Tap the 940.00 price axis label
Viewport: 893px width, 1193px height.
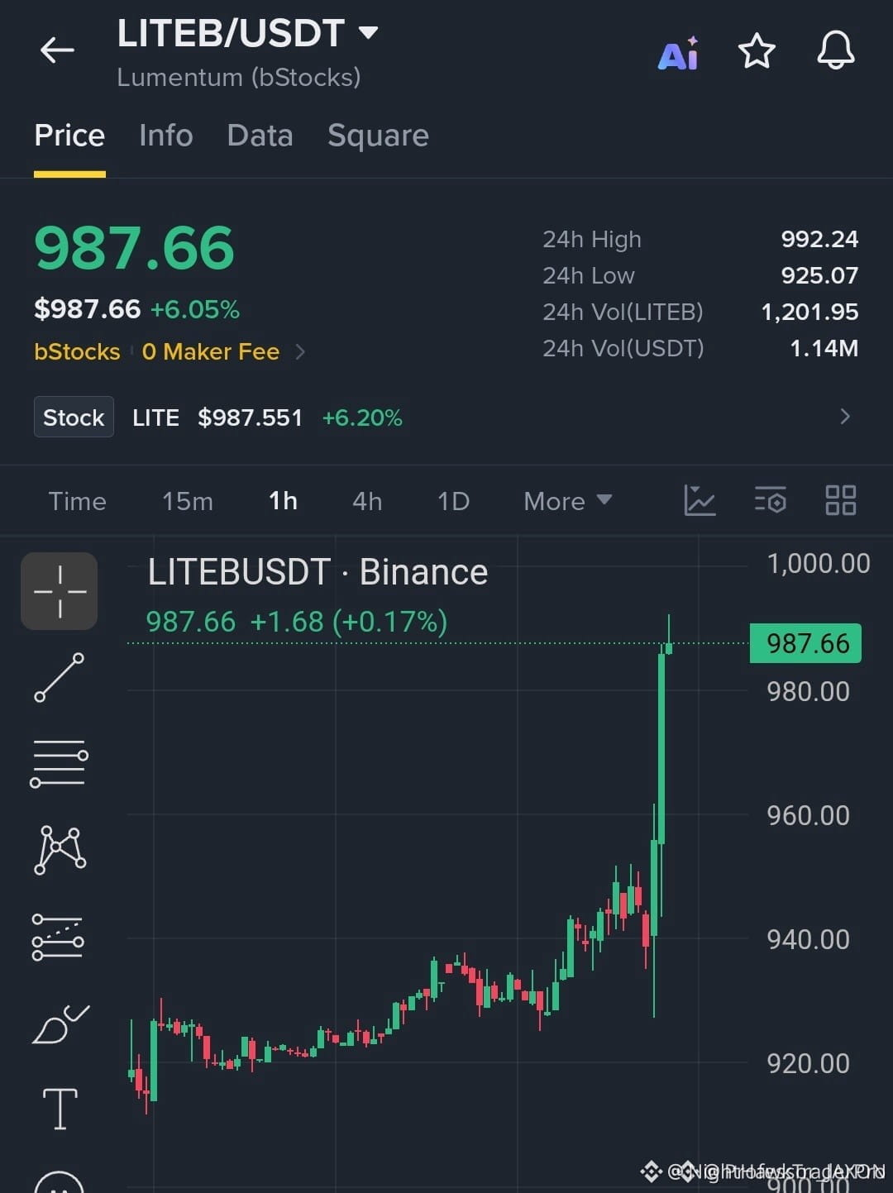[808, 939]
